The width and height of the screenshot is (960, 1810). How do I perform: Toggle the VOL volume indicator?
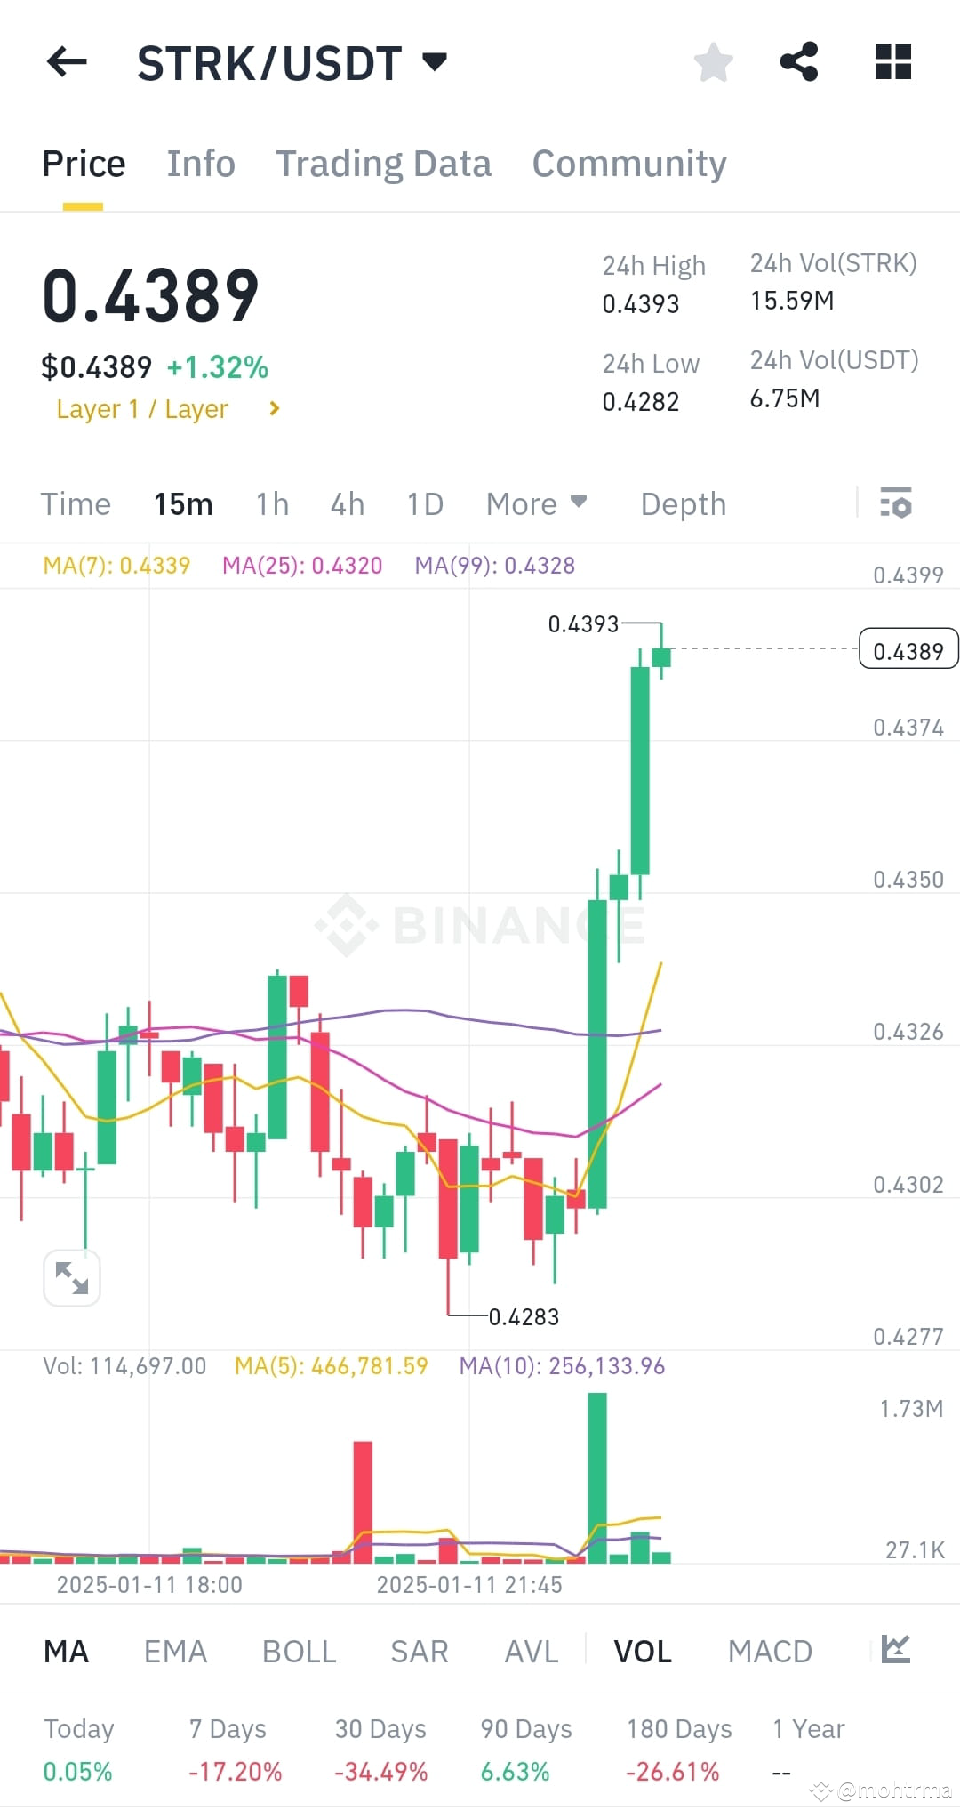[643, 1651]
